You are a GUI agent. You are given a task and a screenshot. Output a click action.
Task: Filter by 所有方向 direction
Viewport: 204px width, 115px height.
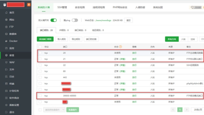pyautogui.click(x=172, y=39)
